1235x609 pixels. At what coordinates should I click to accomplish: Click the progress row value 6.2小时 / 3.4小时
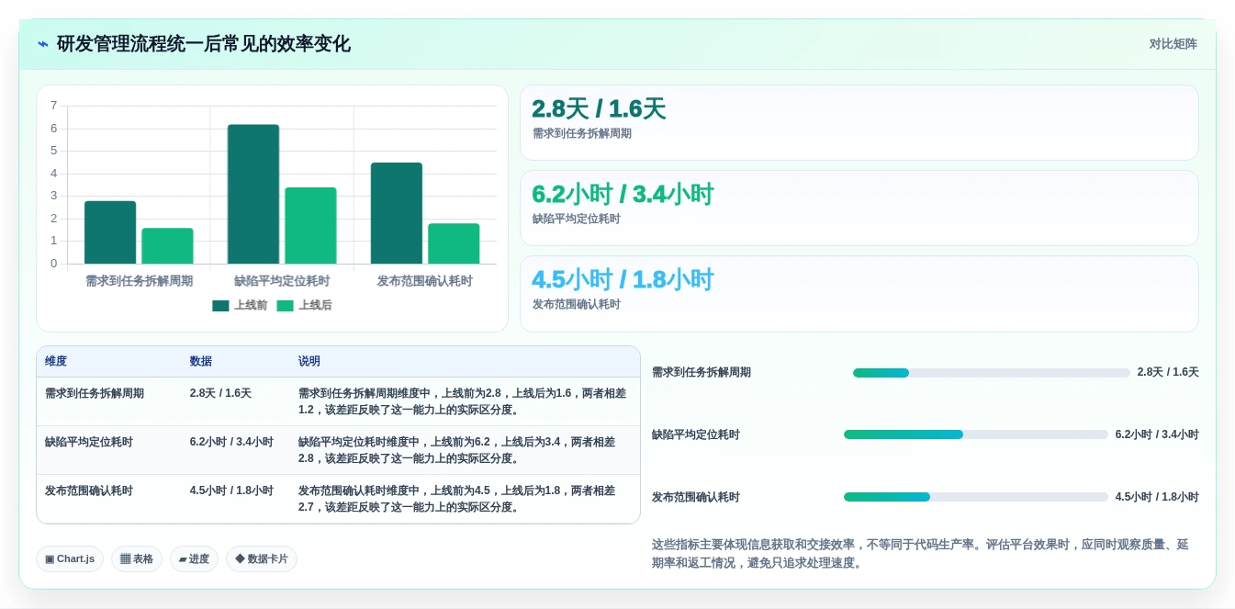(1157, 434)
